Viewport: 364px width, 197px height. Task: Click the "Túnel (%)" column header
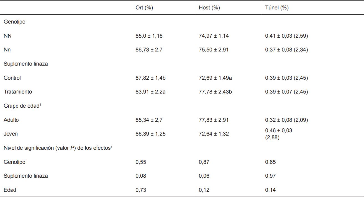277,8
